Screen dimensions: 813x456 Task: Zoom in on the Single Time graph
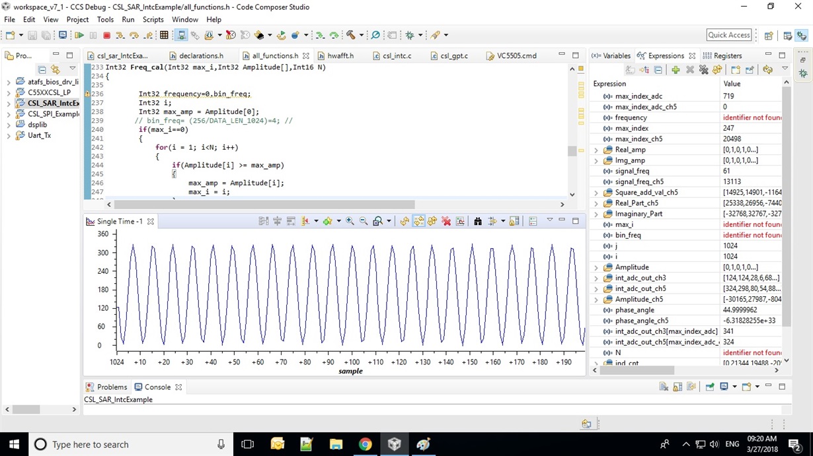click(x=350, y=222)
